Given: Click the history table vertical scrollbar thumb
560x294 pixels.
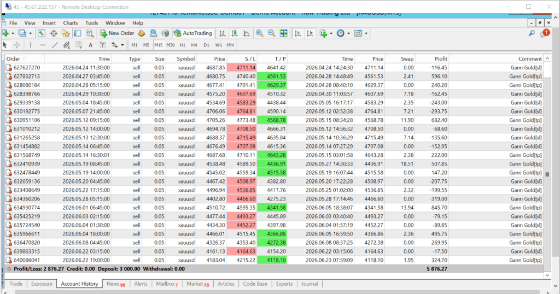Looking at the screenshot, I should [x=547, y=174].
